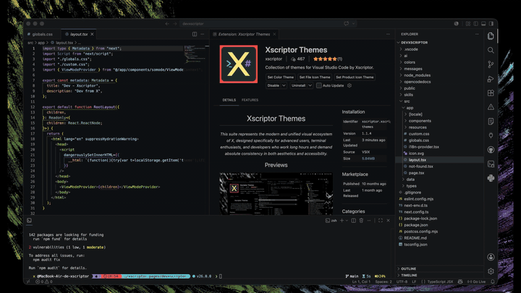This screenshot has height=293, width=521.
Task: Expand the node_modules folder
Action: (x=417, y=75)
